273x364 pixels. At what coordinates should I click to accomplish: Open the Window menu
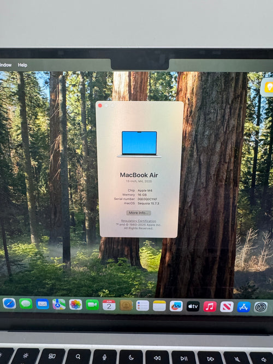tap(5, 65)
